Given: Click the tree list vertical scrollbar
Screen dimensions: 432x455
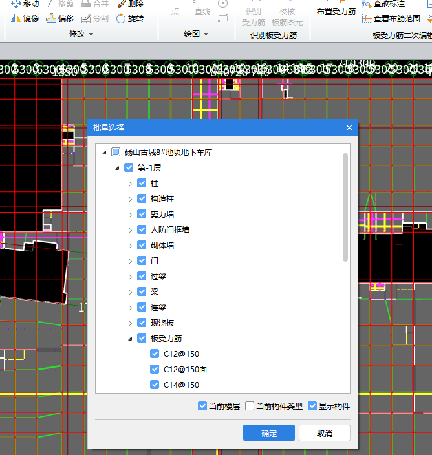Looking at the screenshot, I should [345, 207].
